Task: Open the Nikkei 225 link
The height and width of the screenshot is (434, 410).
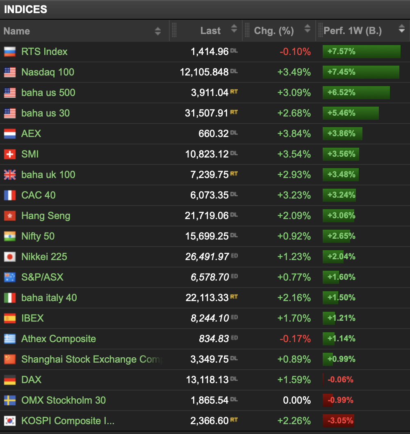Action: tap(44, 256)
